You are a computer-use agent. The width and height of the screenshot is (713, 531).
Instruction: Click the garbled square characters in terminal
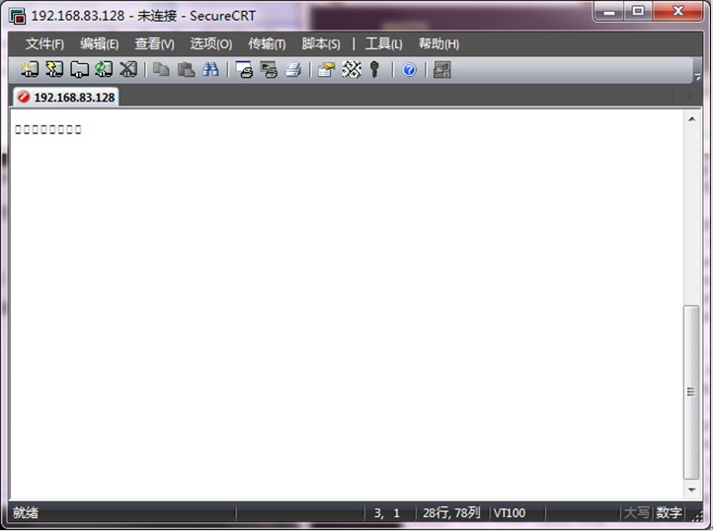[x=48, y=129]
